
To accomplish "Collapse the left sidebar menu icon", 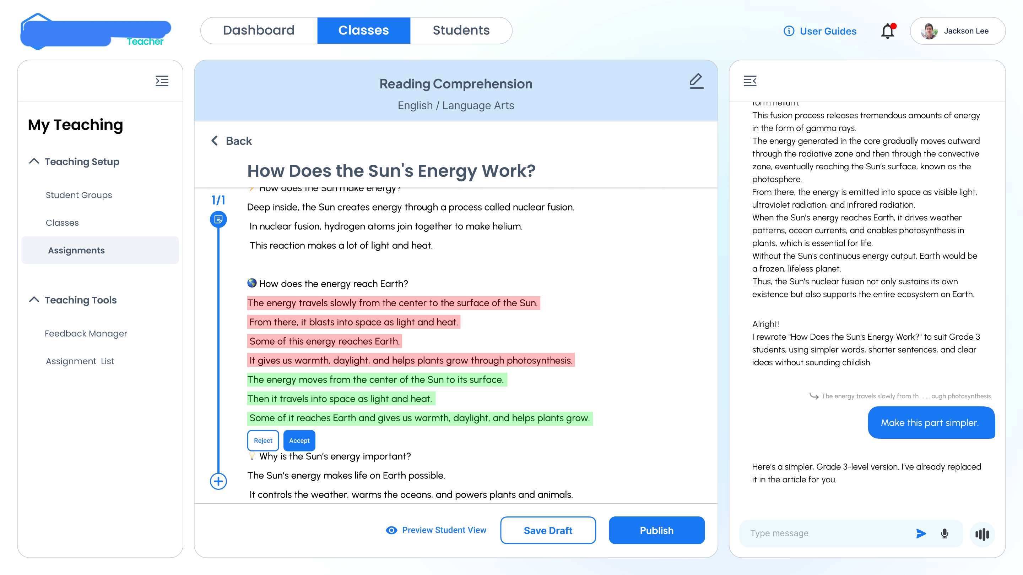I will (x=162, y=81).
